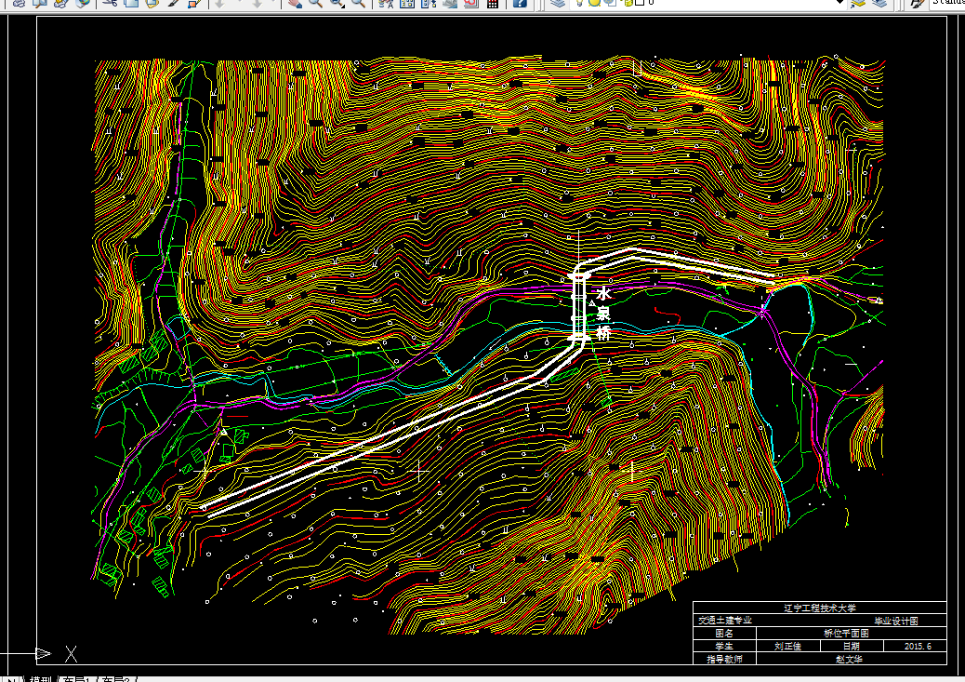The height and width of the screenshot is (682, 965).
Task: Click the Paste clipboard icon
Action: (152, 3)
